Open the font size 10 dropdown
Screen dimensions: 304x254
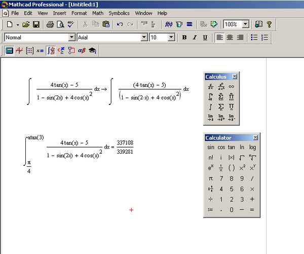pos(171,37)
